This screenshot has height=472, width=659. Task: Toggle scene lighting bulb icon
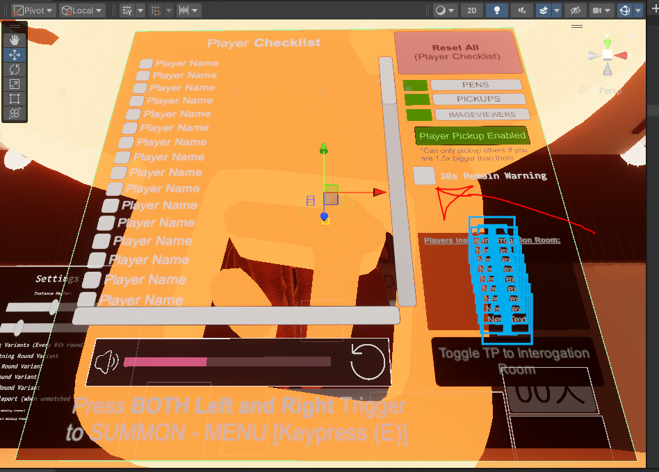496,10
